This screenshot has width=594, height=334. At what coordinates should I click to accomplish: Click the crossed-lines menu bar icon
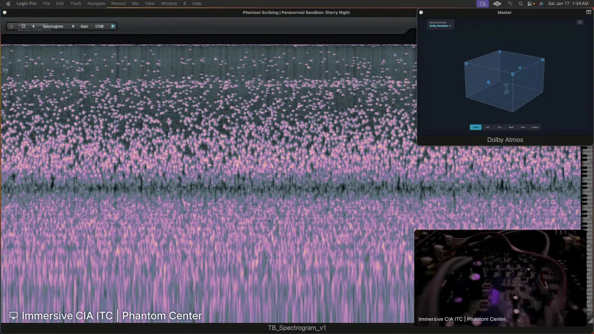[x=510, y=3]
